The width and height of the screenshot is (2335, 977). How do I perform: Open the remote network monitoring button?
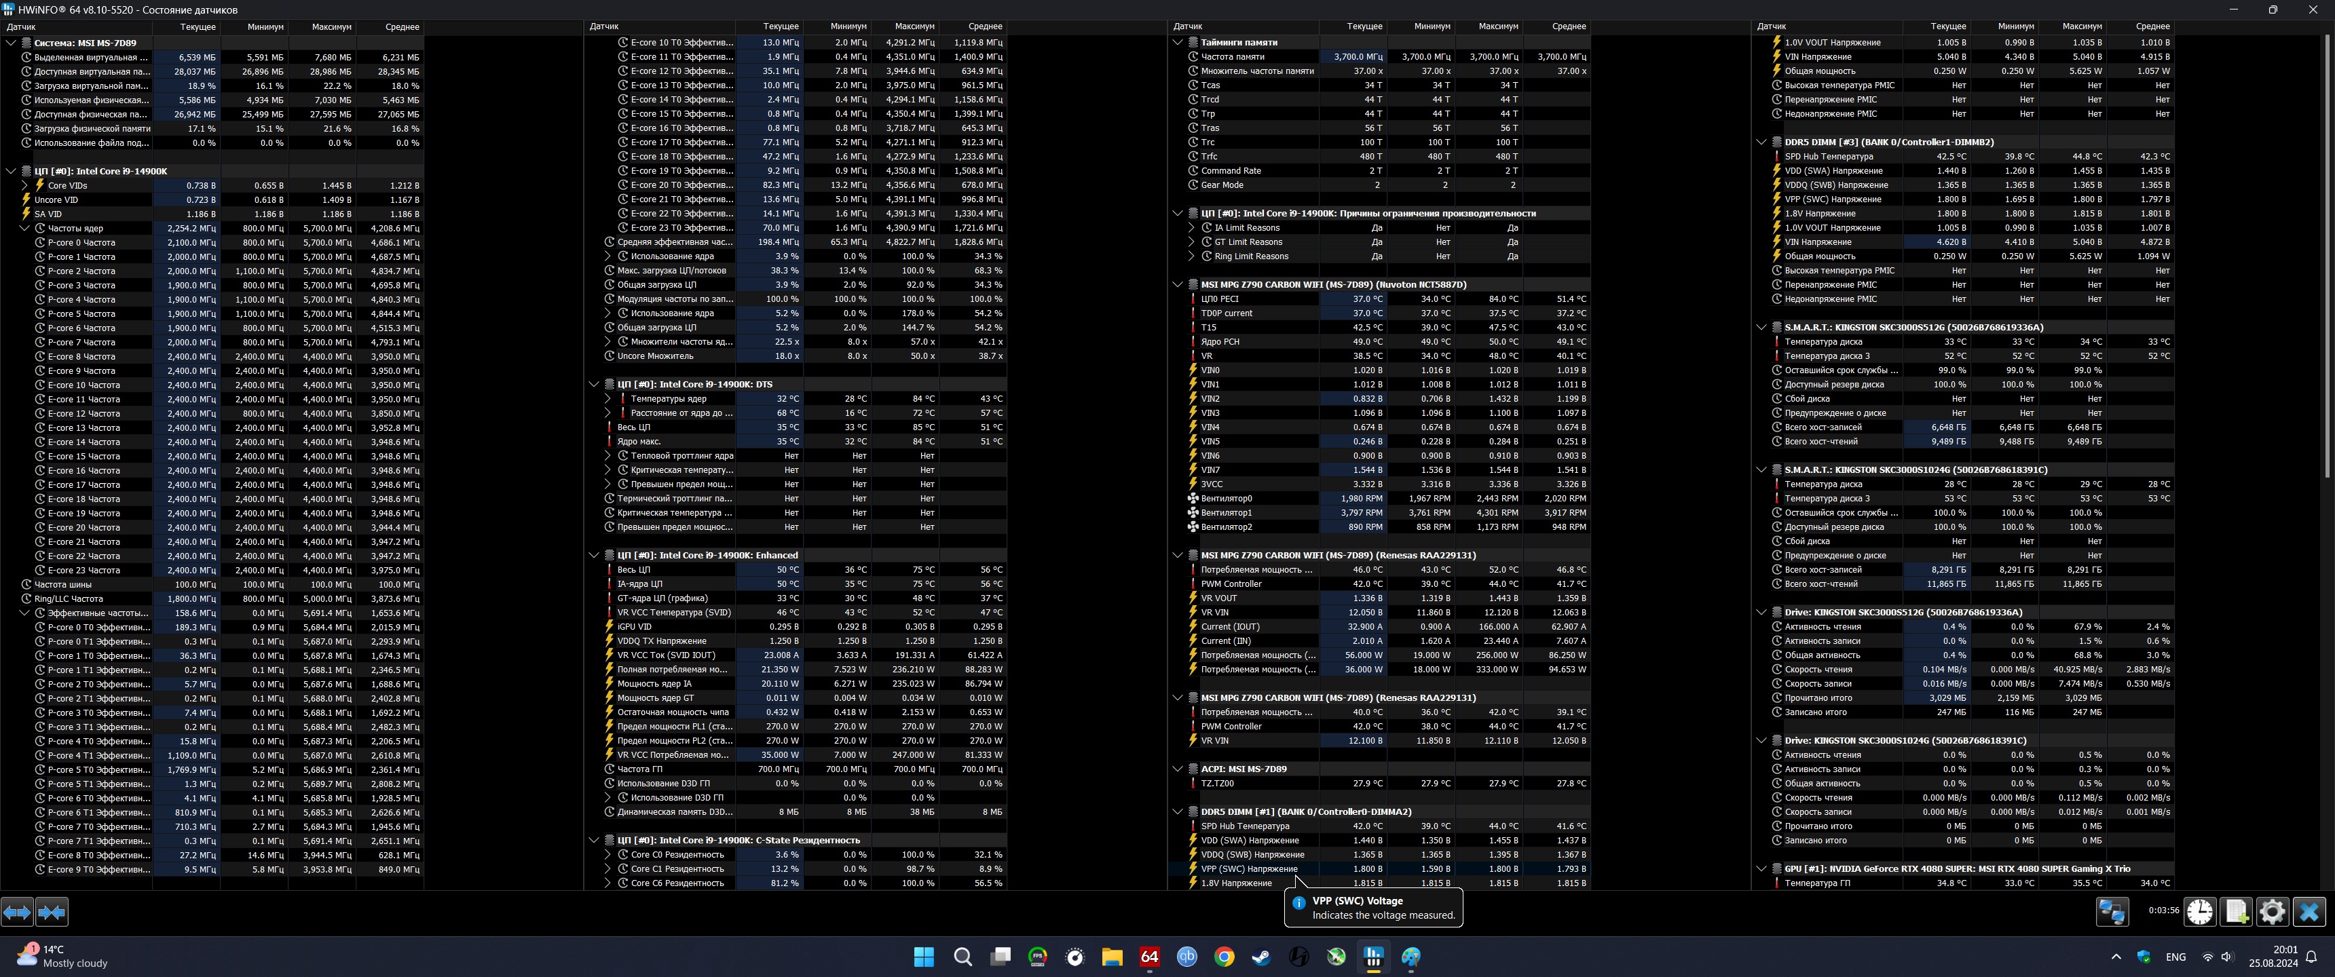[2112, 912]
